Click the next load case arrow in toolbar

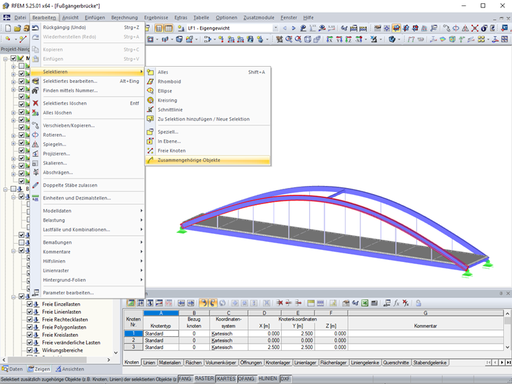(294, 28)
